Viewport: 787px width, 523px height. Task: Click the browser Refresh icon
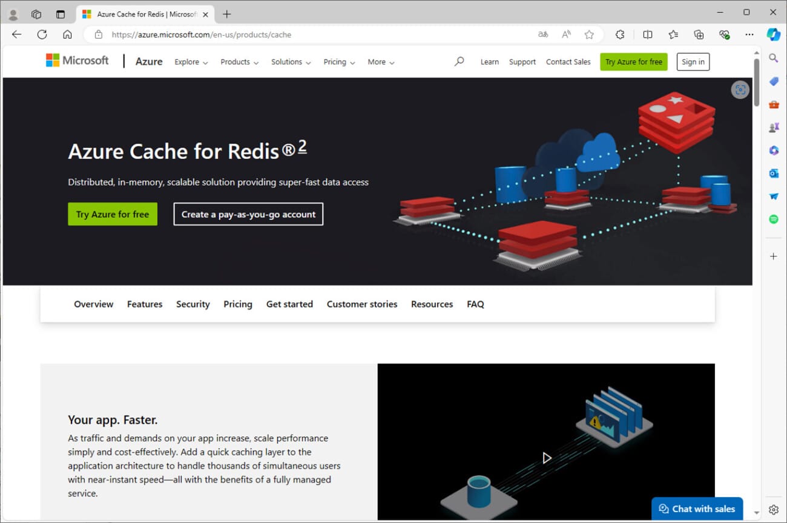pos(42,34)
